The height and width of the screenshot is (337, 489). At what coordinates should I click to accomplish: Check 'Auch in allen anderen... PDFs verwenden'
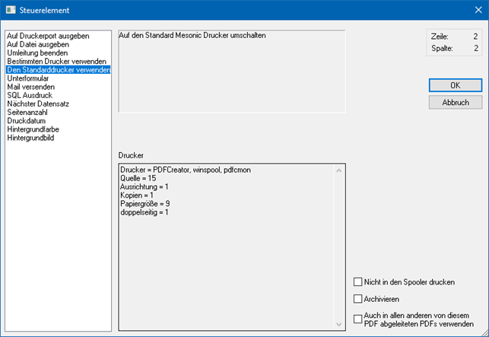(358, 319)
